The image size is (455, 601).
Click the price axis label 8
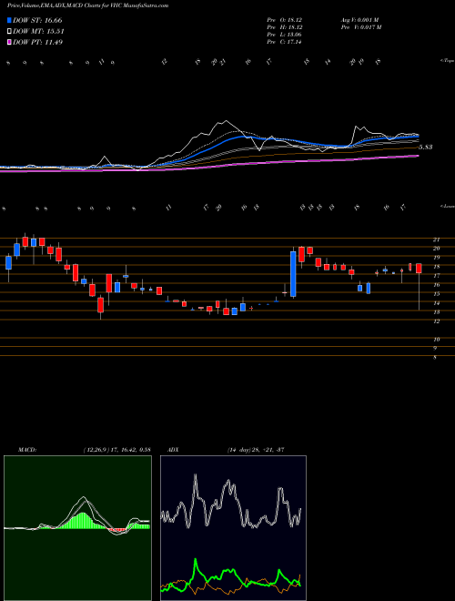click(435, 358)
